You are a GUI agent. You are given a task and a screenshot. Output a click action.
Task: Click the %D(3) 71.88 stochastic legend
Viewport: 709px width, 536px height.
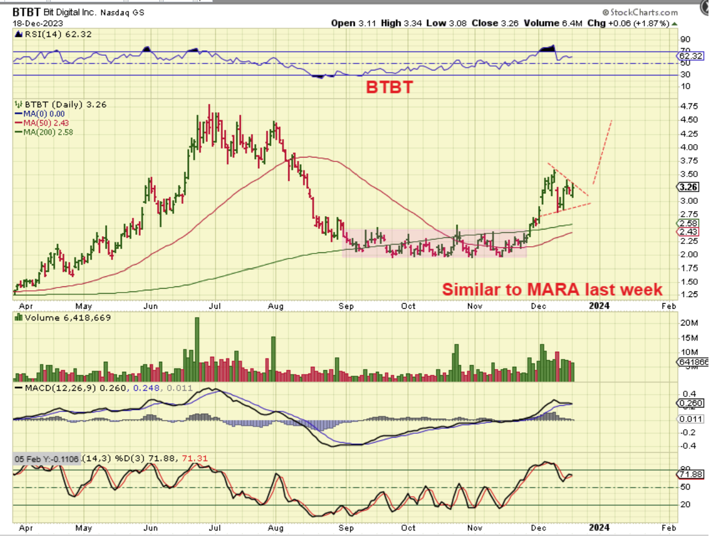tap(144, 458)
